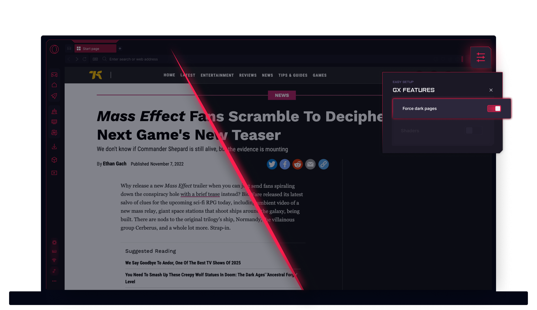Open 'You Need To Smash Up' article
Screen dimensions: 537x310
pyautogui.click(x=211, y=278)
